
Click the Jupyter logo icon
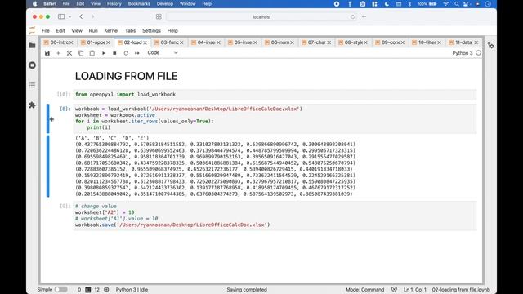point(33,31)
